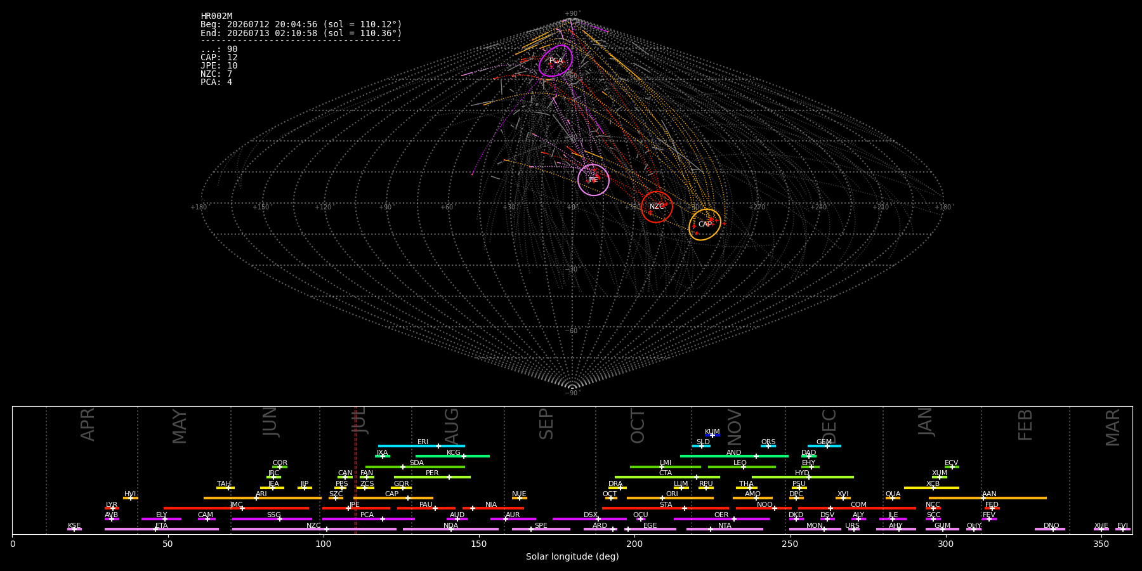The width and height of the screenshot is (1142, 571).
Task: Select the PAU shower label in timeline
Action: (426, 505)
